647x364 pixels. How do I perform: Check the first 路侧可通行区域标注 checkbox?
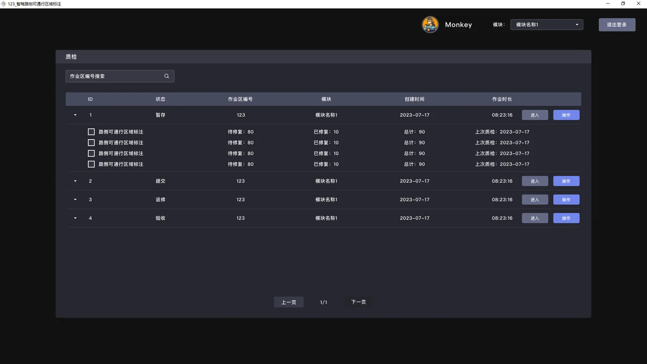[x=91, y=132]
